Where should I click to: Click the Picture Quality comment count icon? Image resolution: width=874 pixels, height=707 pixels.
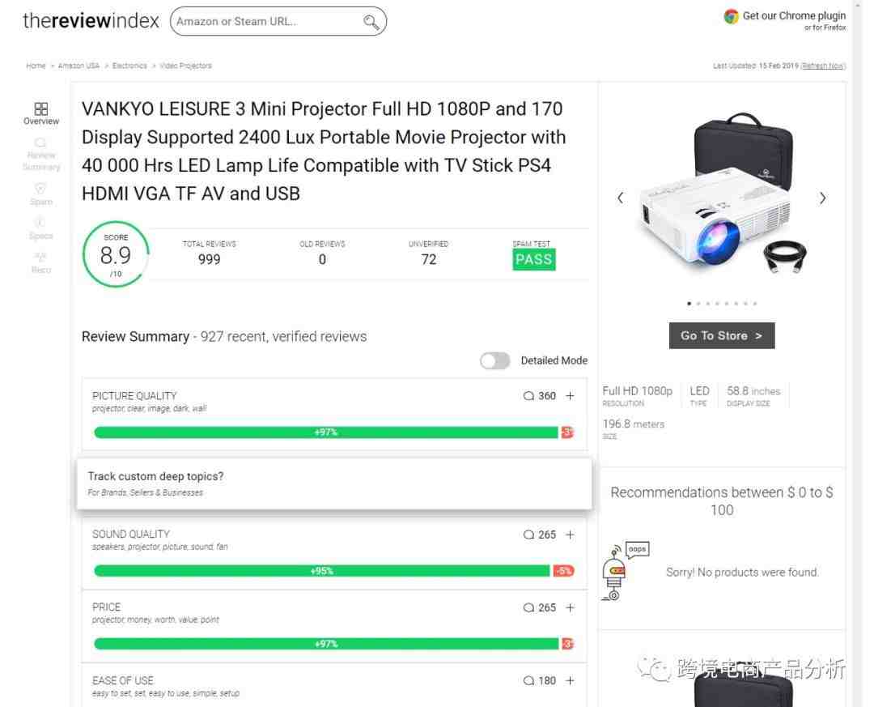[528, 396]
